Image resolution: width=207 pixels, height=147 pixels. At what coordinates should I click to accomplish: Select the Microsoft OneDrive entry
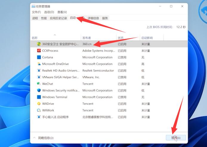click(109, 64)
